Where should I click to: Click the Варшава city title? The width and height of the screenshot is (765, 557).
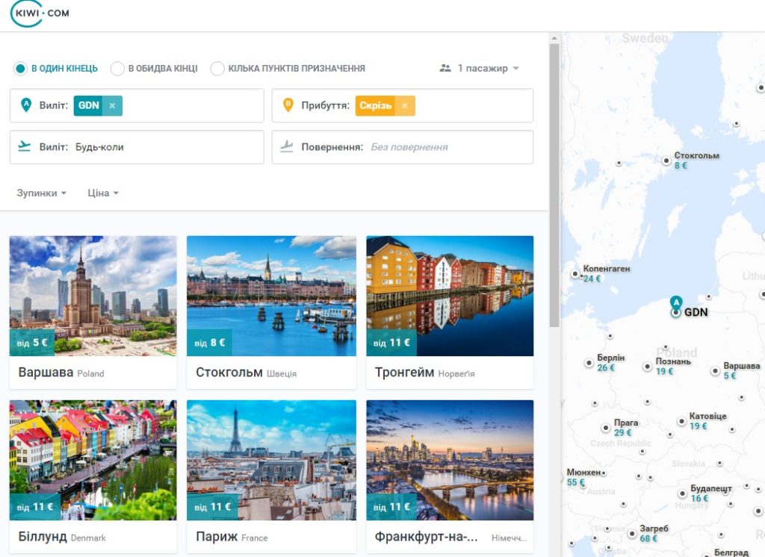point(46,373)
